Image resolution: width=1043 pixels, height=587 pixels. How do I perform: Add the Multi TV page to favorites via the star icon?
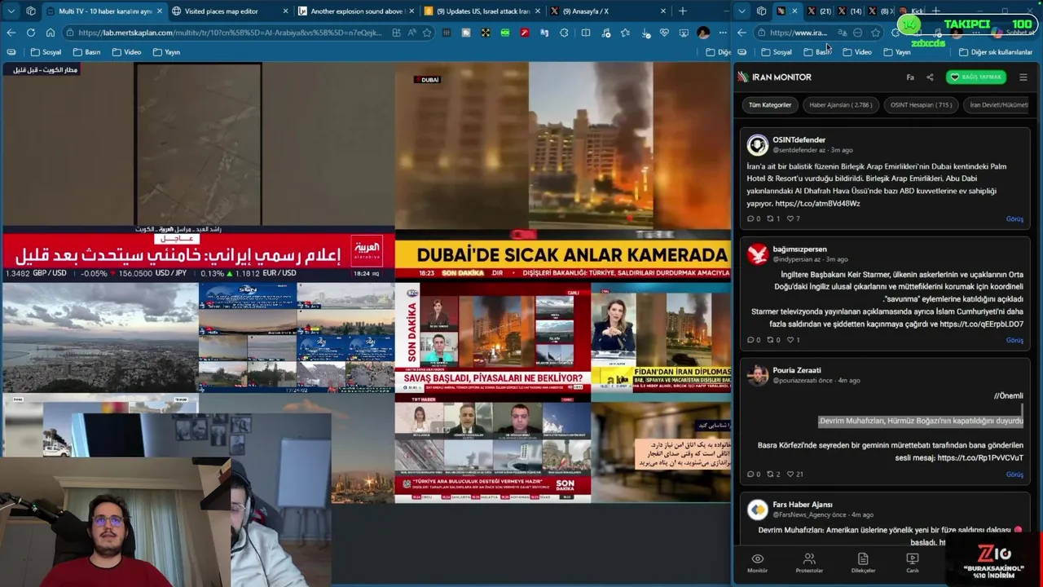pyautogui.click(x=427, y=33)
